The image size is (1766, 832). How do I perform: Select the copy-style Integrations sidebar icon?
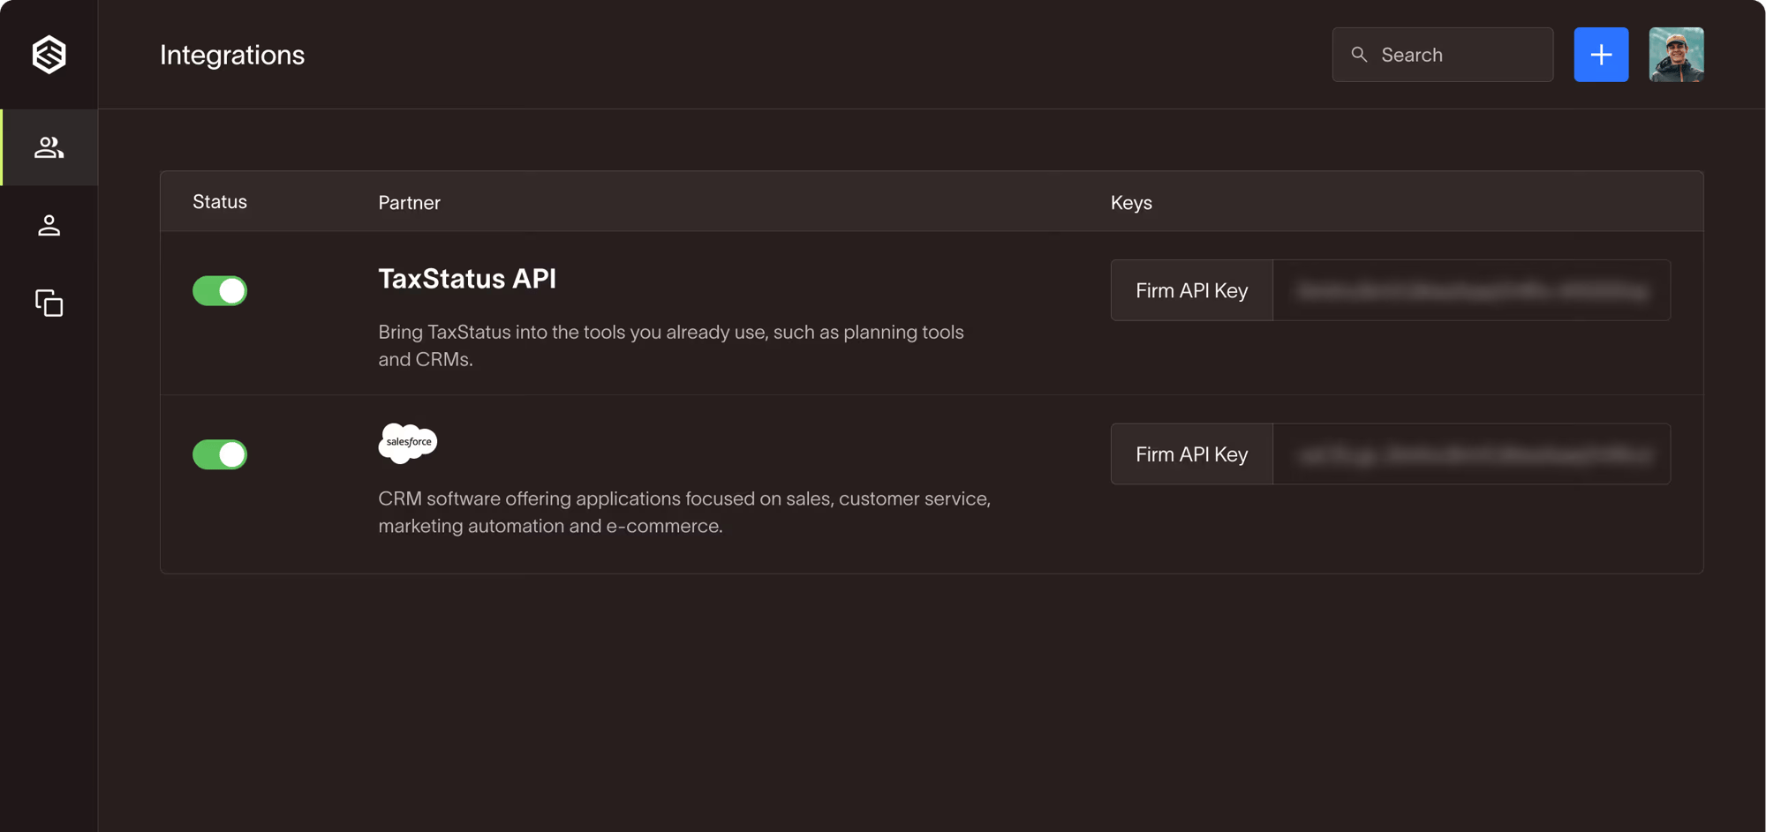pos(49,304)
